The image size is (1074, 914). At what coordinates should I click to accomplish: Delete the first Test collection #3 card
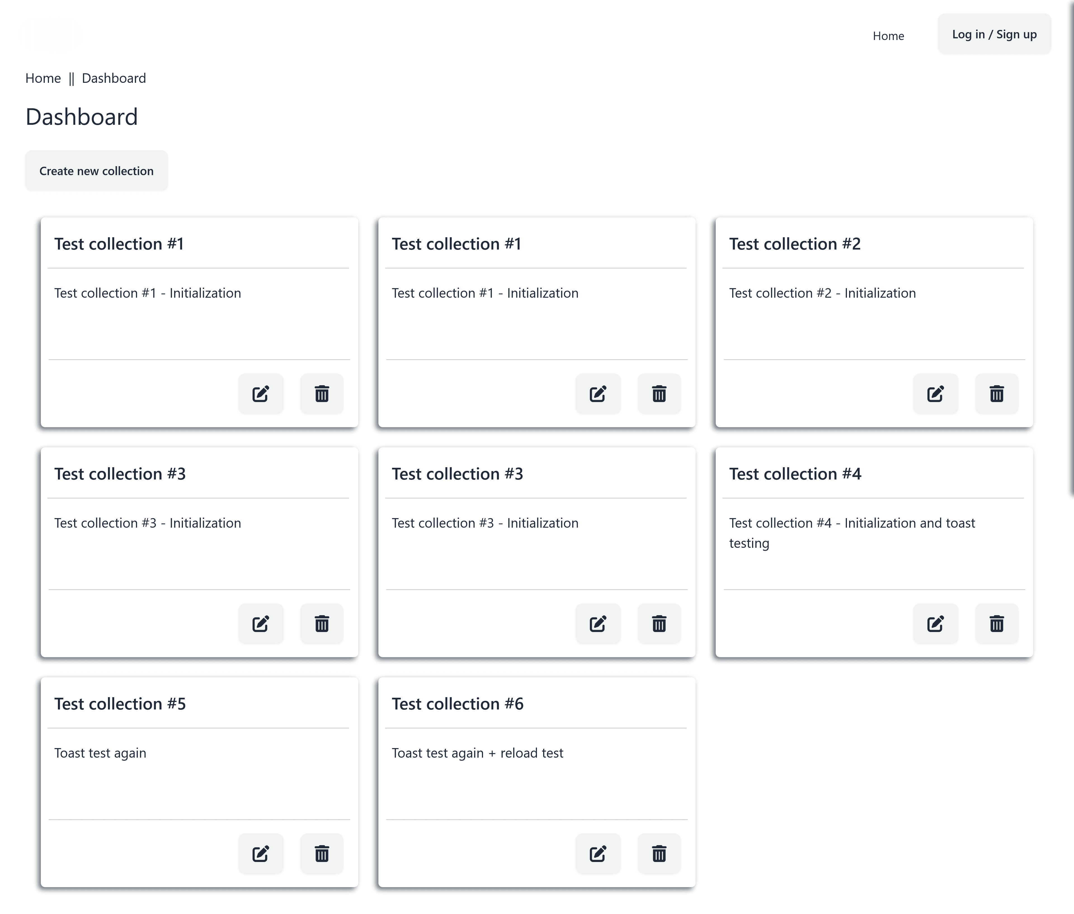pos(322,624)
